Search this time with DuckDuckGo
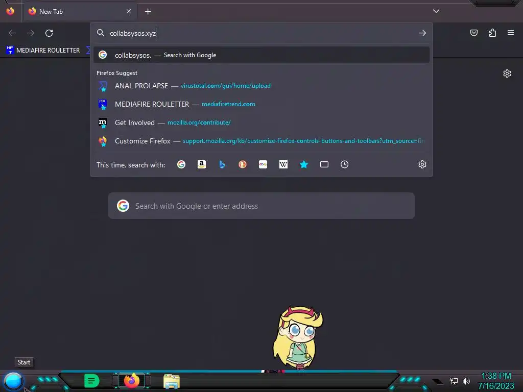 pos(243,164)
